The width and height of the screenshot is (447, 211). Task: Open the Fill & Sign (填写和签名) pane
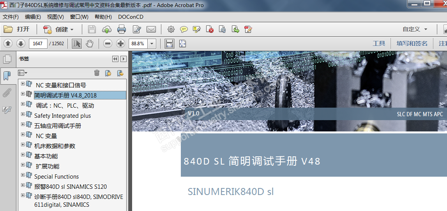pyautogui.click(x=412, y=44)
